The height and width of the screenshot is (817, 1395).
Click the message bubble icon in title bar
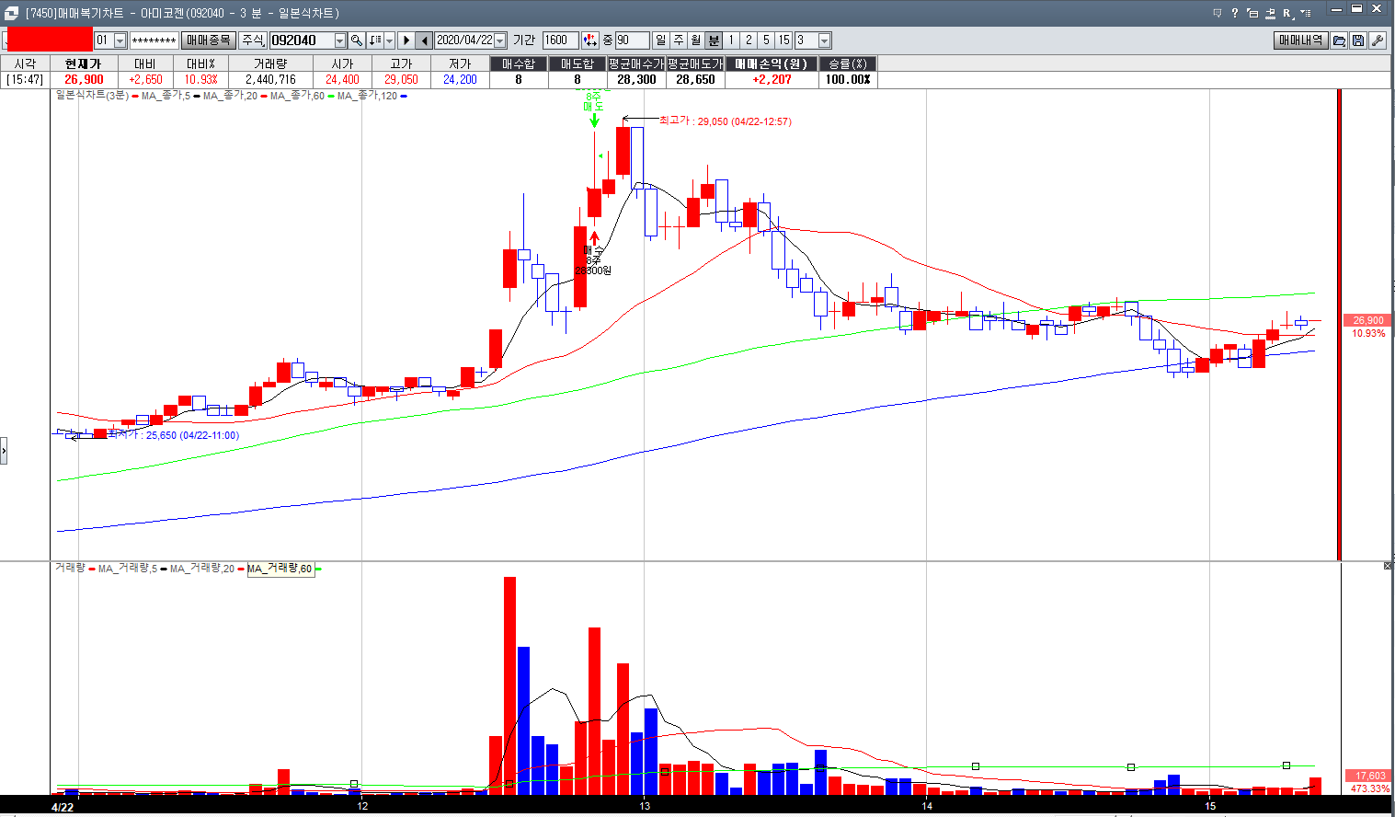coord(1218,13)
